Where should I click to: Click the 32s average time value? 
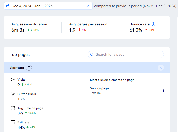point(21,113)
